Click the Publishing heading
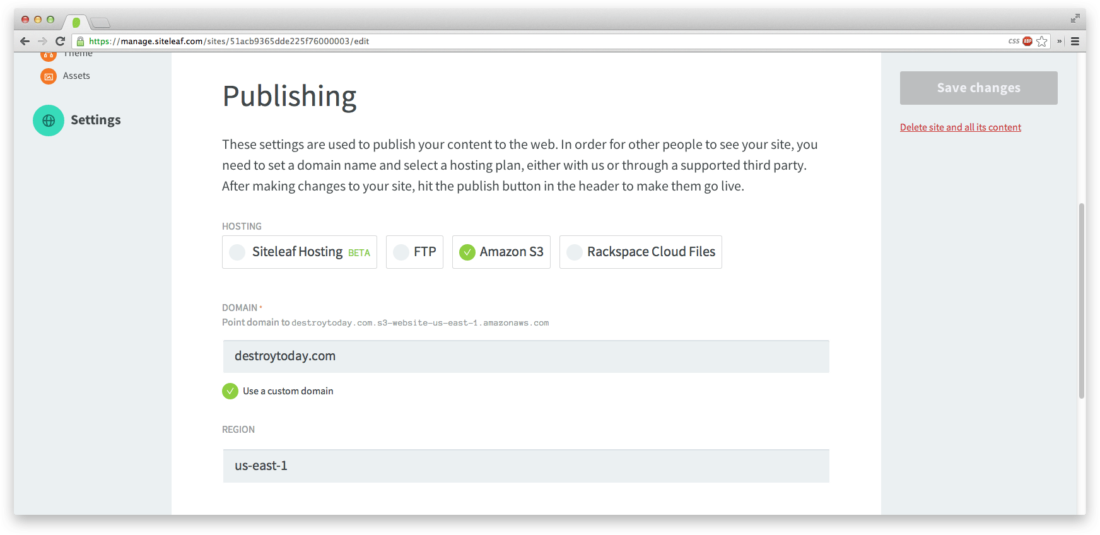 click(290, 97)
